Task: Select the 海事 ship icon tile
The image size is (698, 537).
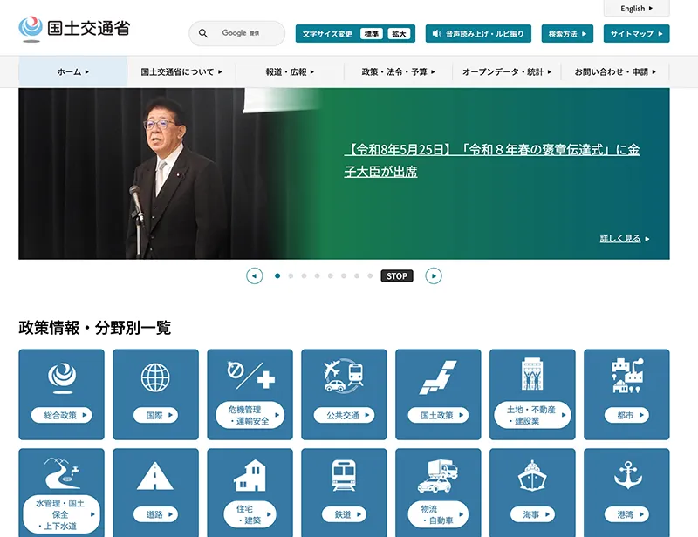Action: [x=532, y=493]
